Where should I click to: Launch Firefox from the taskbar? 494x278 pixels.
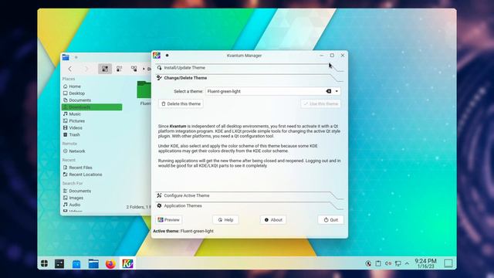click(110, 264)
